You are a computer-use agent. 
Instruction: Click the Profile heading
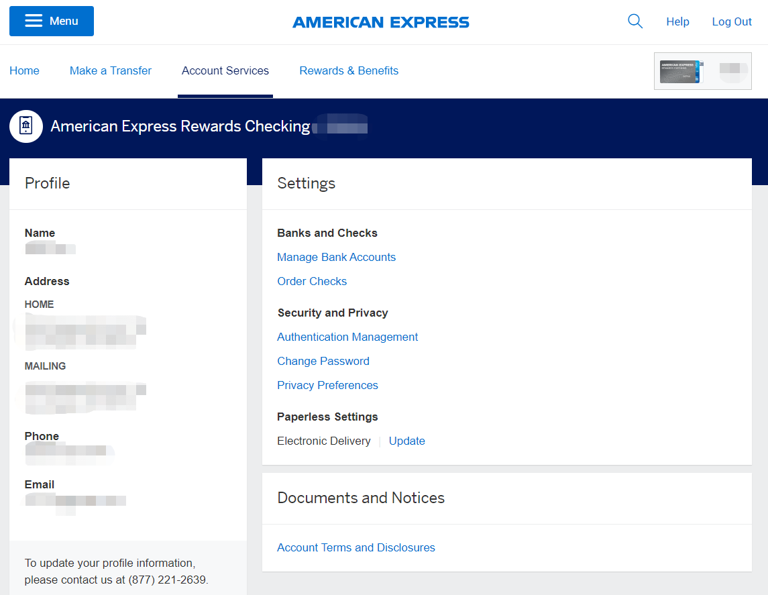[48, 183]
